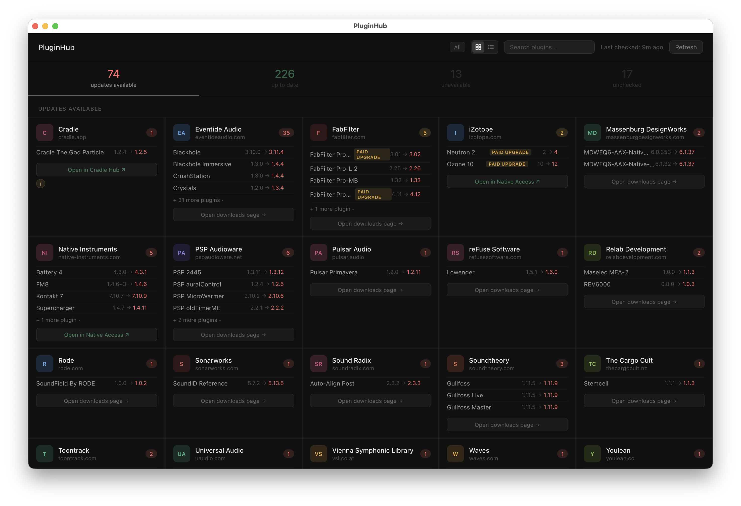Switch to list view
The height and width of the screenshot is (506, 741).
(x=491, y=47)
